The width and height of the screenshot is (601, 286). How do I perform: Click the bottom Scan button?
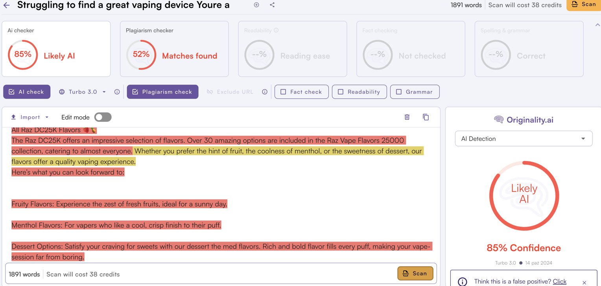415,273
